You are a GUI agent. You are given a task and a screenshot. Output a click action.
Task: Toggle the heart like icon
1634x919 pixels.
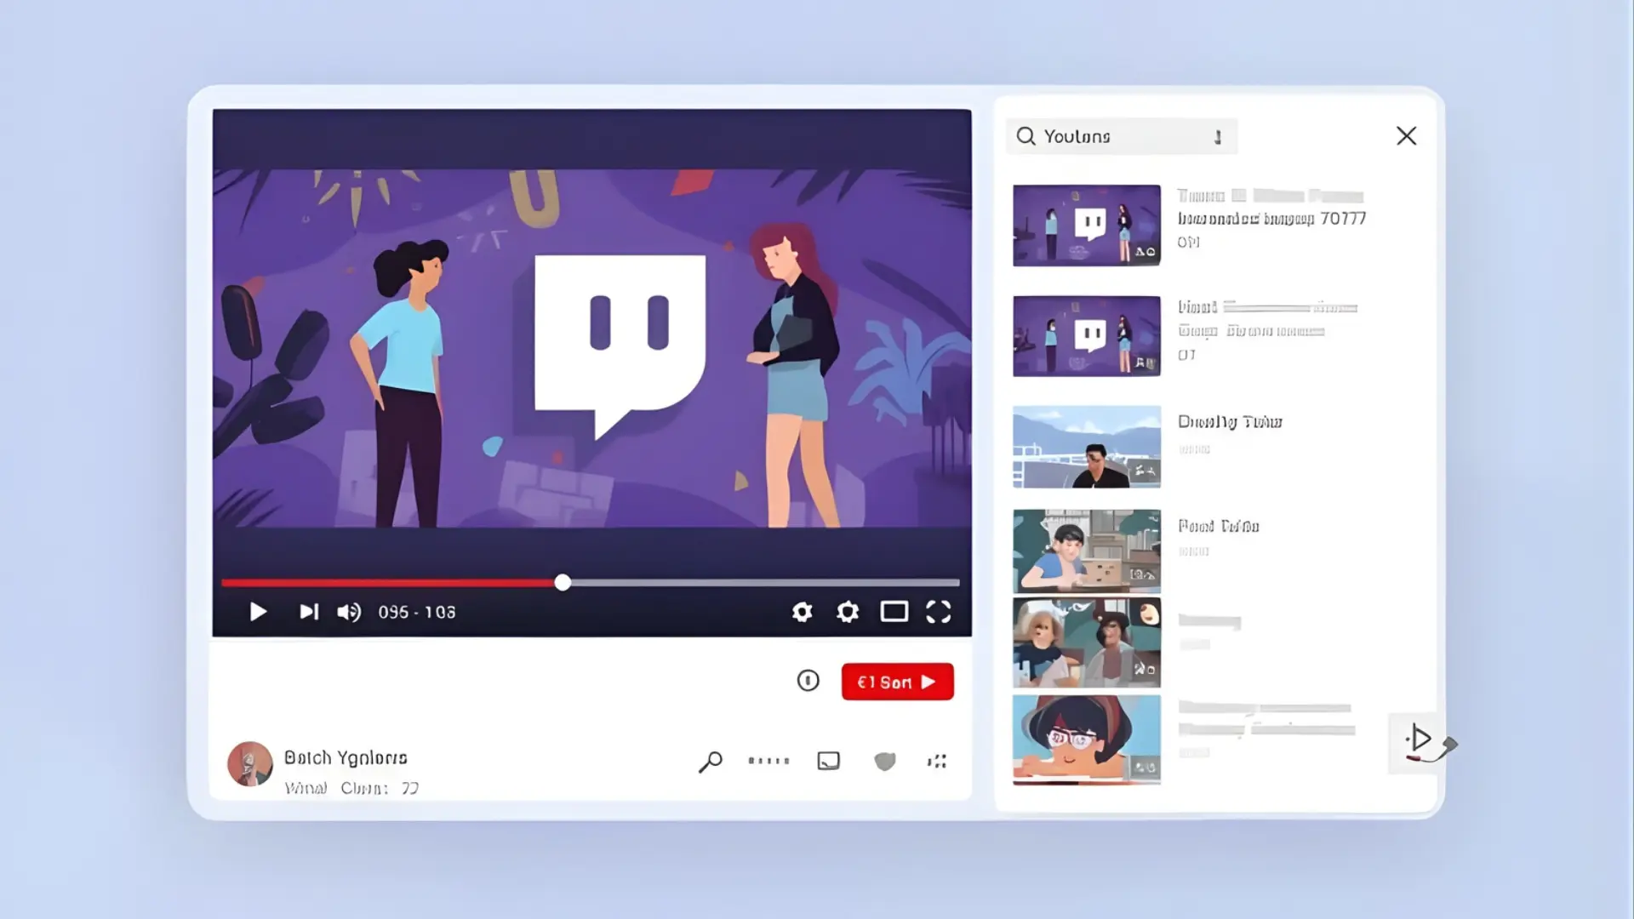(885, 761)
